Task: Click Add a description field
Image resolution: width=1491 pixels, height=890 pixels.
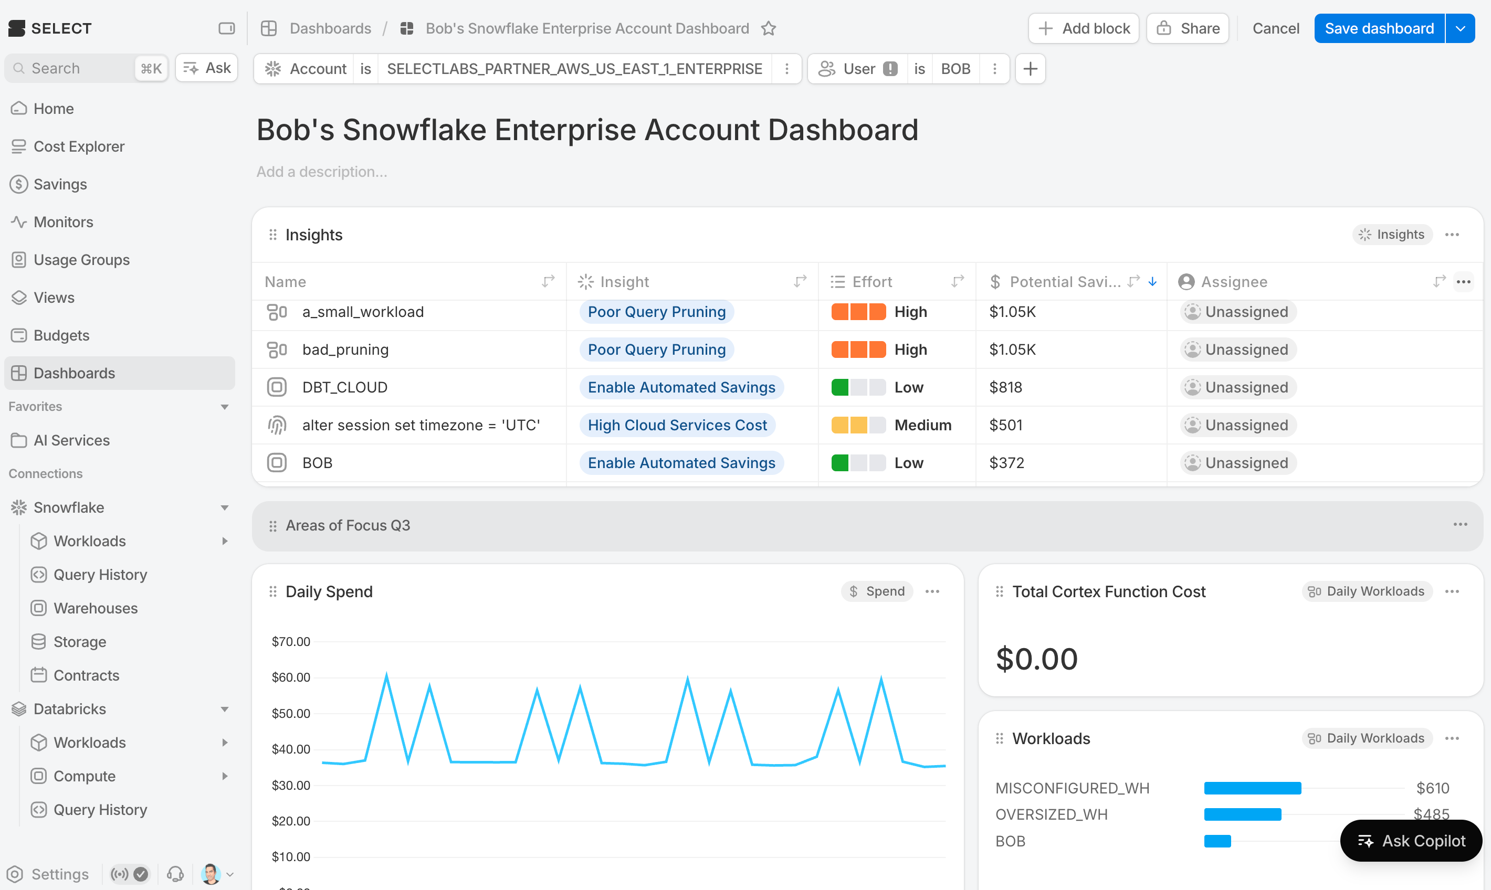Action: (322, 172)
